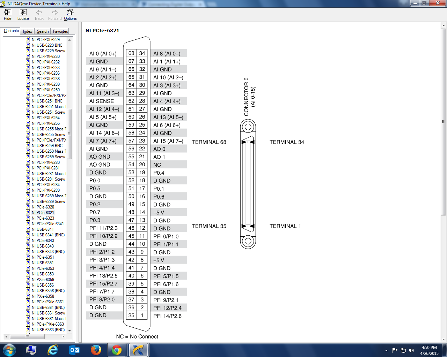Viewport: 447px width, 357px height.
Task: Click help icon beside NI PCI/PXI-6255
Action: pos(28,123)
